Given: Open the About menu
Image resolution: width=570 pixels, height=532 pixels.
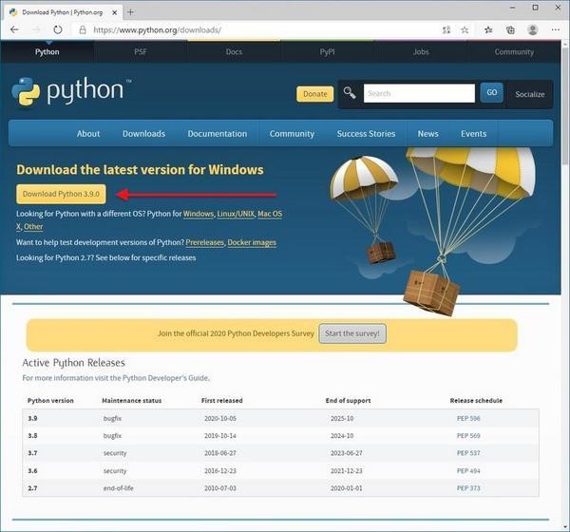Looking at the screenshot, I should pyautogui.click(x=88, y=134).
